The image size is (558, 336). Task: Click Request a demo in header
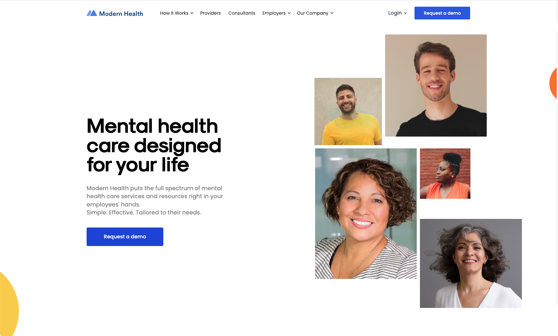point(442,13)
